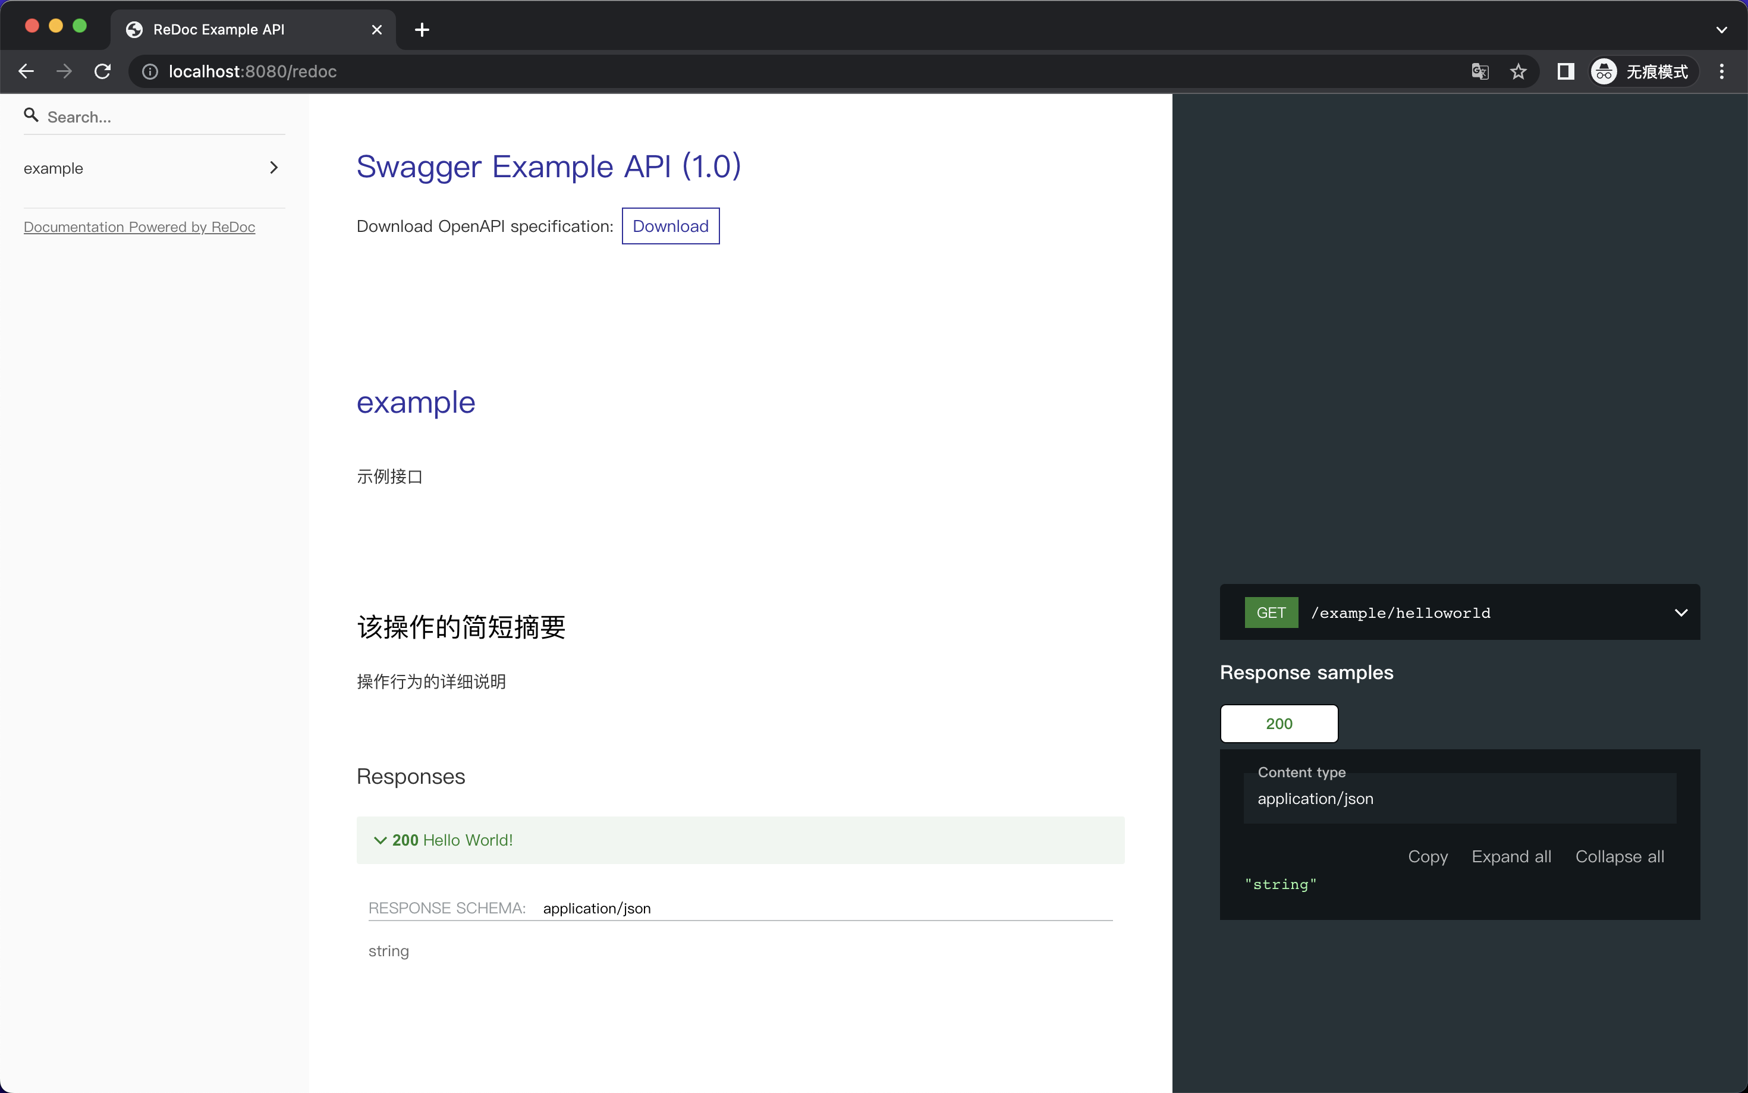1748x1093 pixels.
Task: Click the browser forward arrow
Action: pyautogui.click(x=64, y=71)
